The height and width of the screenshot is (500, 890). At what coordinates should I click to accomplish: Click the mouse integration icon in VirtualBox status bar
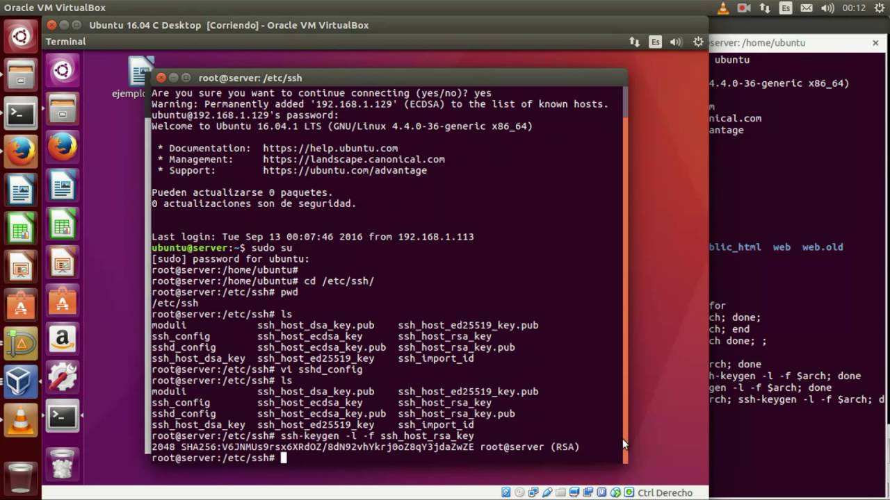pyautogui.click(x=616, y=493)
